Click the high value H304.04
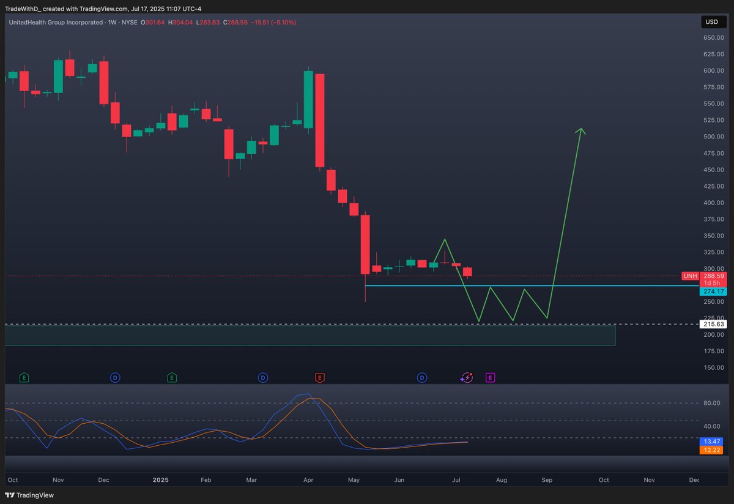This screenshot has height=504, width=734. point(179,22)
